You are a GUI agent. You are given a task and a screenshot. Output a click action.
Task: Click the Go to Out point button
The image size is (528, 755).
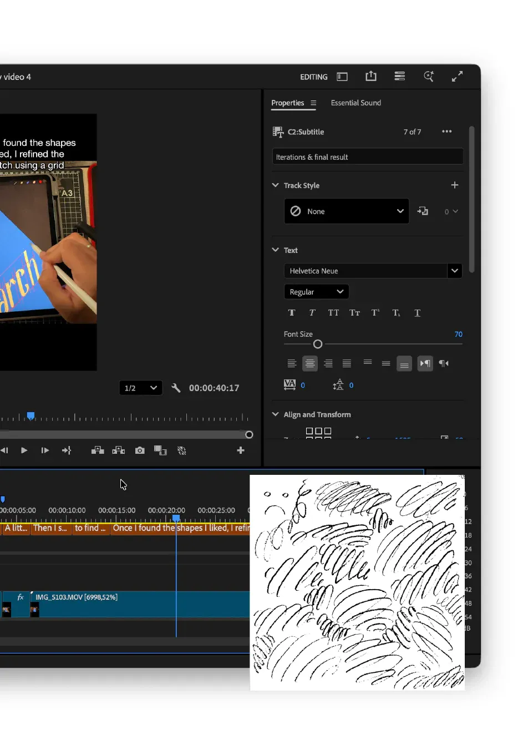pyautogui.click(x=67, y=450)
